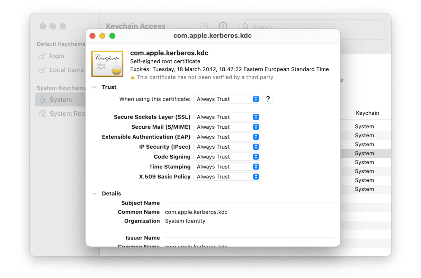Open the Time Stamping trust dropdown
Viewport: 421px width, 278px height.
226,167
